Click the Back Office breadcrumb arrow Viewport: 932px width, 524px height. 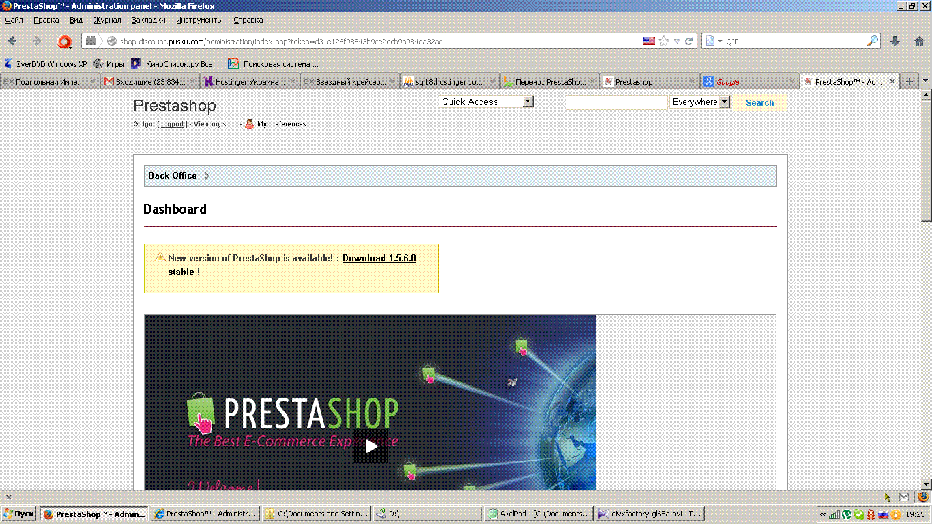(x=207, y=175)
